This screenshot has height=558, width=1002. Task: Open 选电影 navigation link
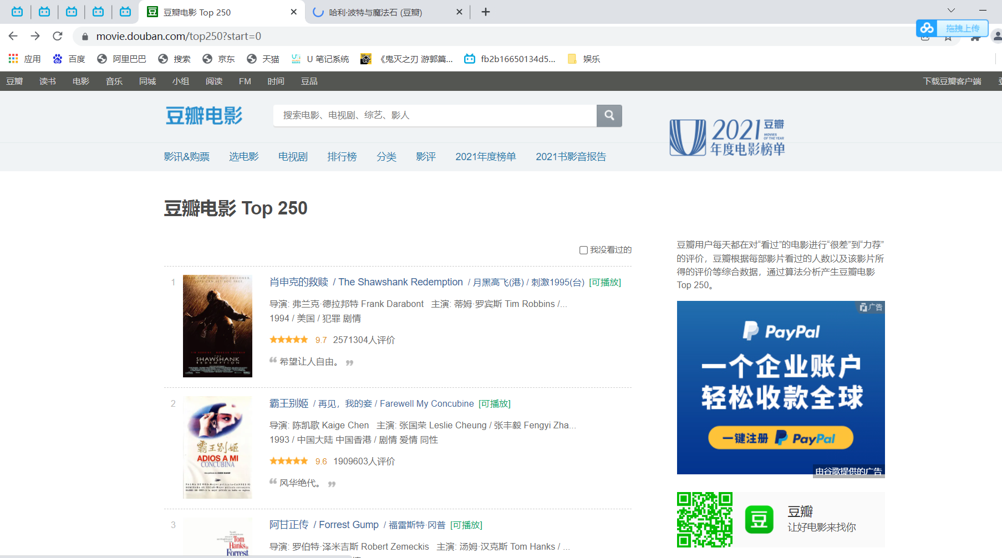pyautogui.click(x=244, y=157)
